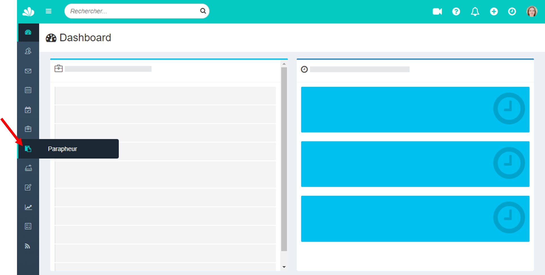Open the user profile avatar
The height and width of the screenshot is (275, 545).
point(532,11)
